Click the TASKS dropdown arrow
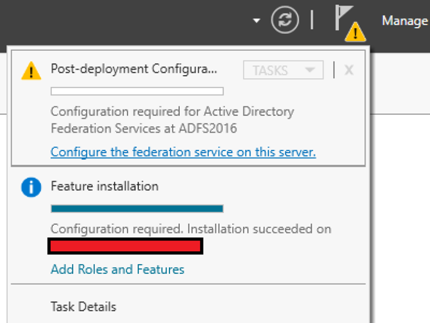 (x=310, y=70)
